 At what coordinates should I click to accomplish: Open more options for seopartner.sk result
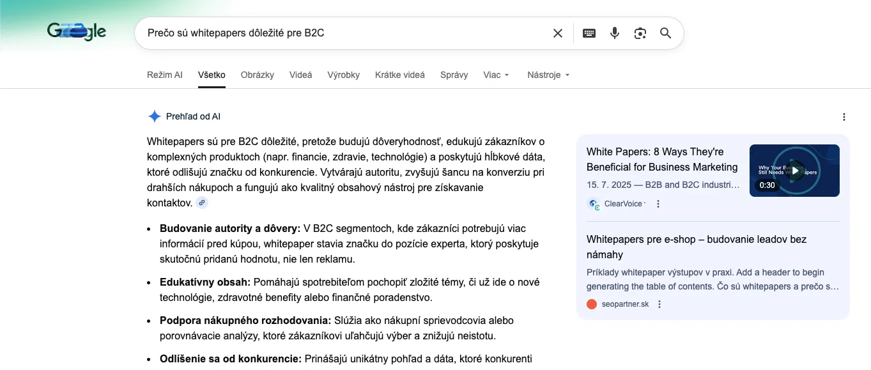pos(659,304)
